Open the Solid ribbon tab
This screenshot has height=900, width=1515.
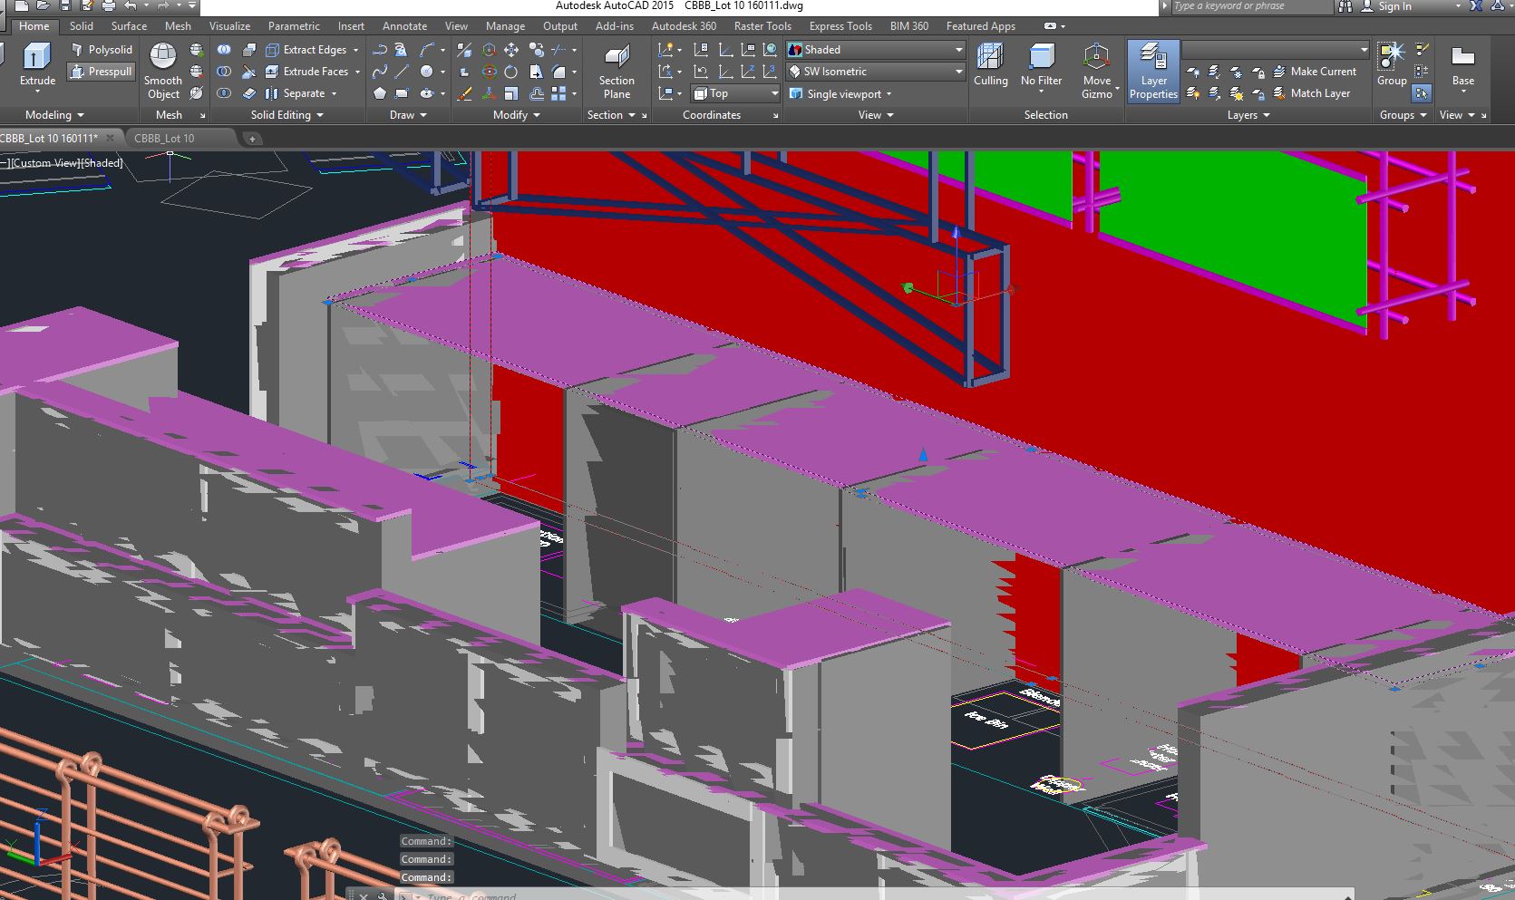click(82, 26)
